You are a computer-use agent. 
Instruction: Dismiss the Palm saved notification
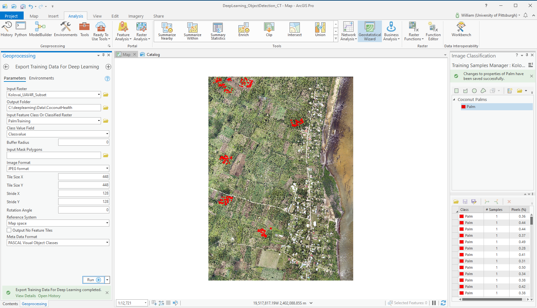(x=532, y=76)
